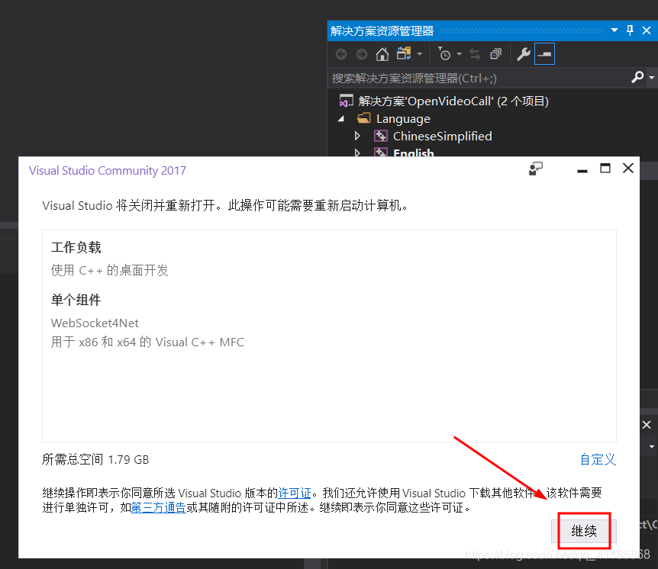
Task: Click the Collapse All icon
Action: tap(495, 54)
